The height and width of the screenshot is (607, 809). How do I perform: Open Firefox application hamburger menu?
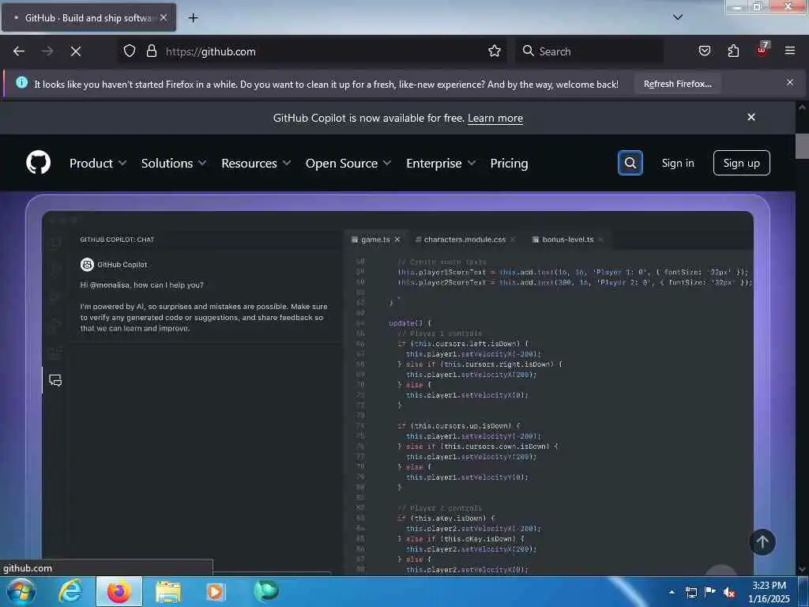(x=790, y=51)
